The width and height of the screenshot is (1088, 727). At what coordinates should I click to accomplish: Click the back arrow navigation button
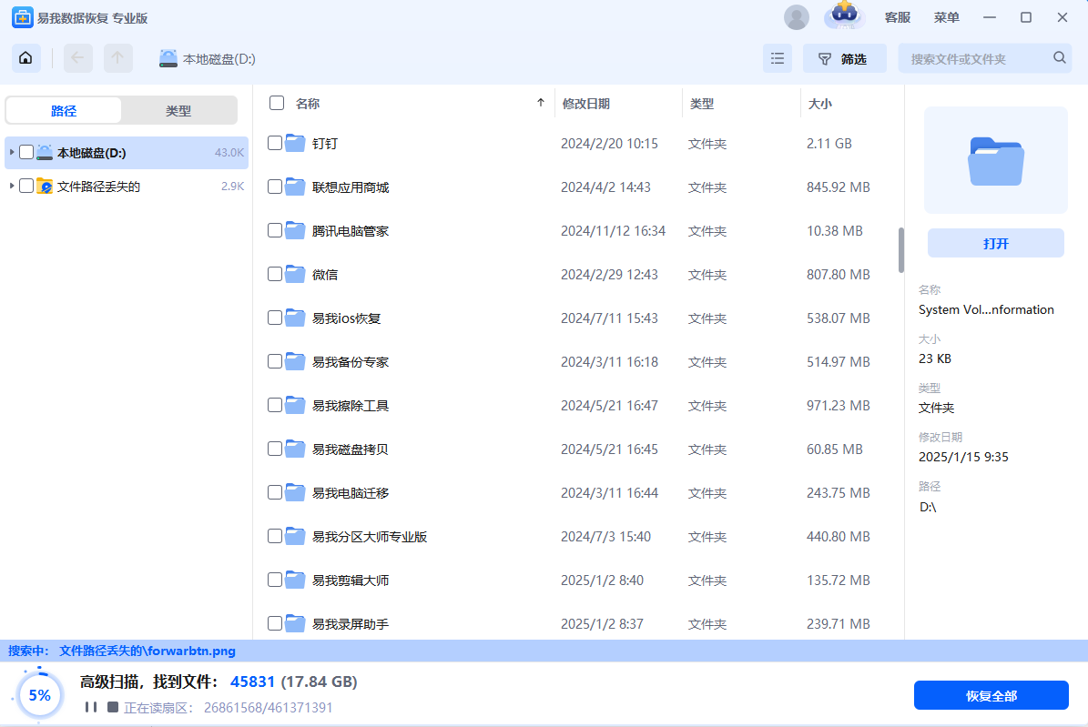(x=77, y=58)
